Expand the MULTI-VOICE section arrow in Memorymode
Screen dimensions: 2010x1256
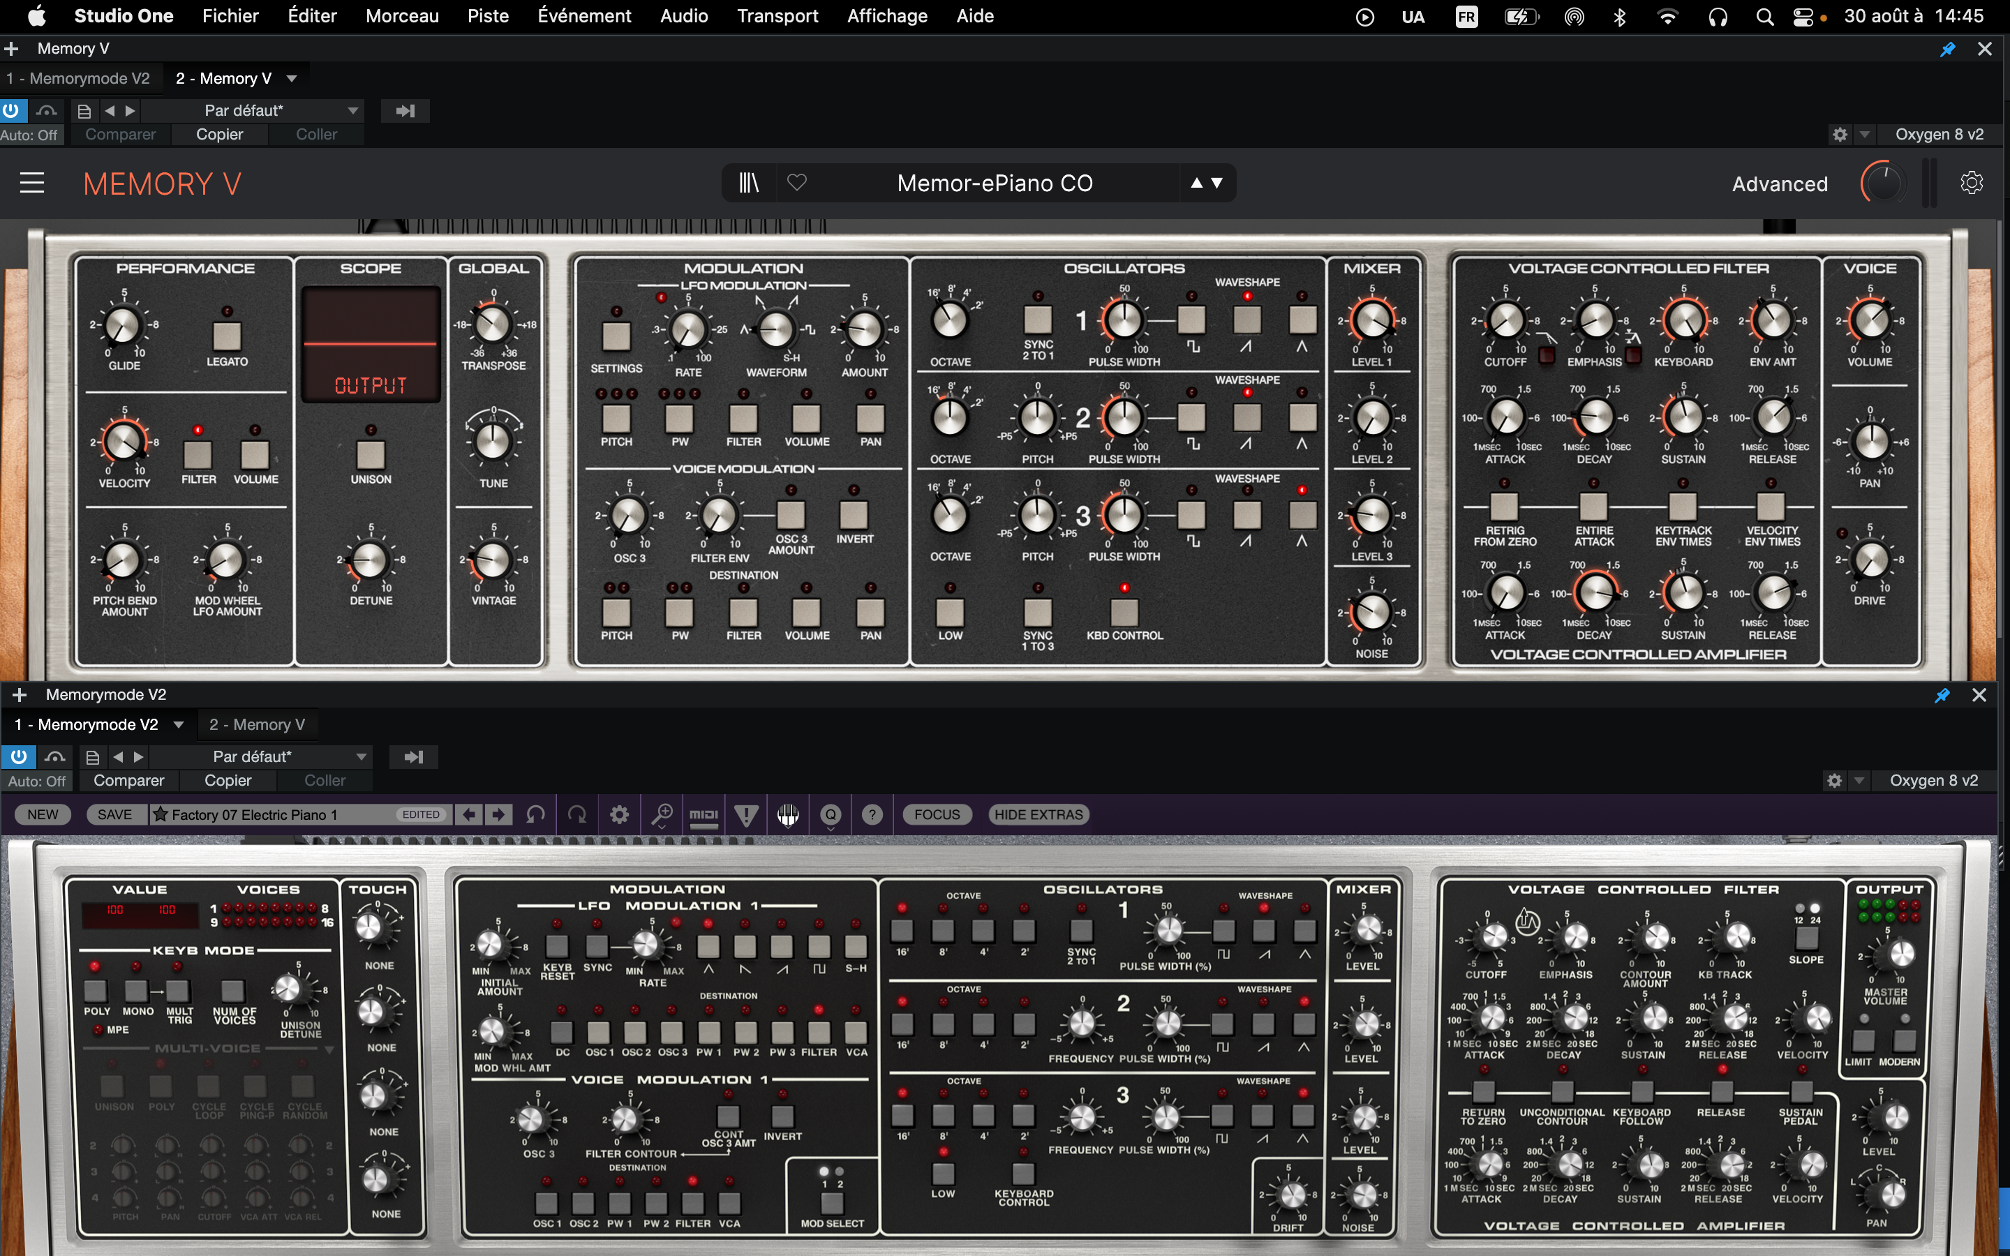pos(329,1050)
